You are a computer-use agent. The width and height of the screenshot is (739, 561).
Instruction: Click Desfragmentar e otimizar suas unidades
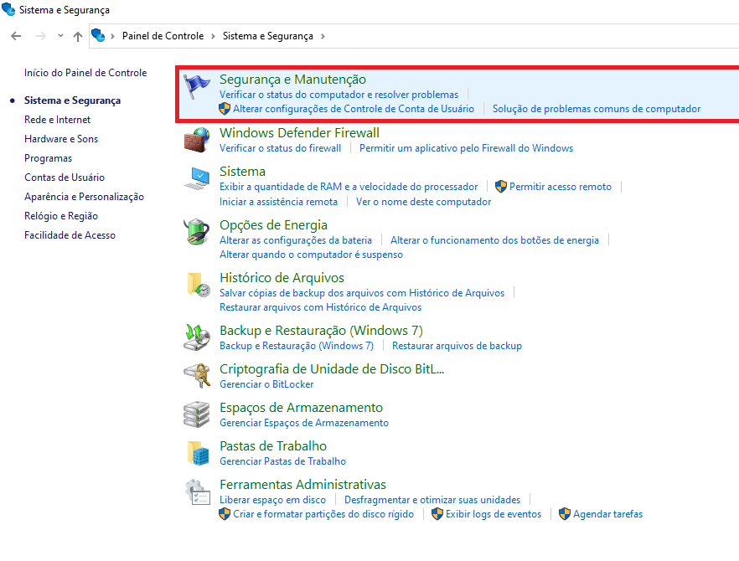click(x=432, y=500)
